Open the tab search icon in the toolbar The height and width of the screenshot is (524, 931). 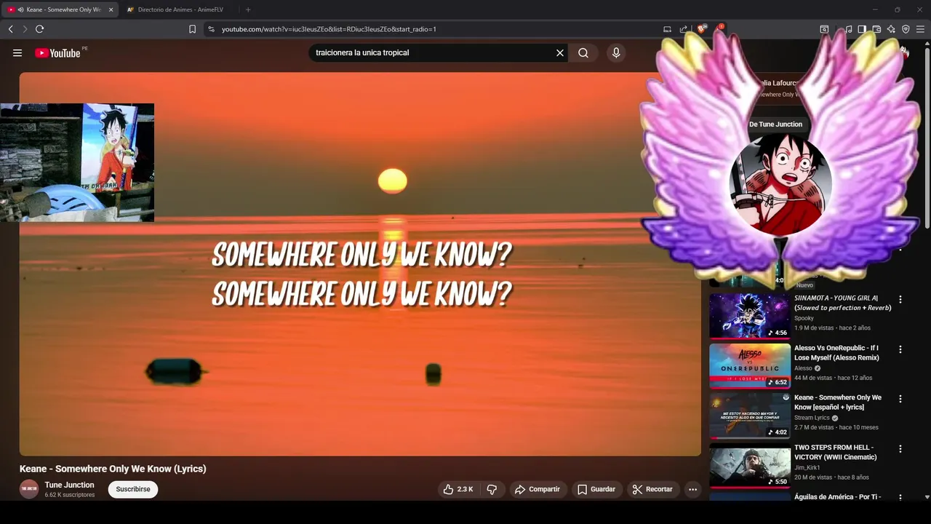[824, 29]
